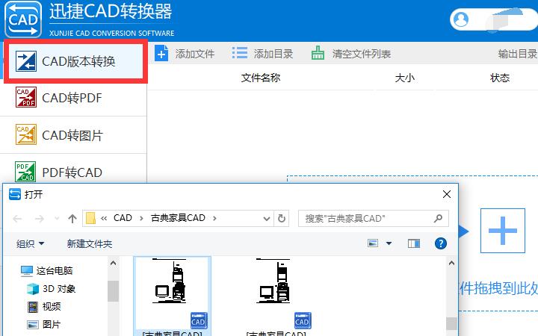The width and height of the screenshot is (538, 336).
Task: Select 3D 对象 in navigation tree
Action: pos(52,289)
